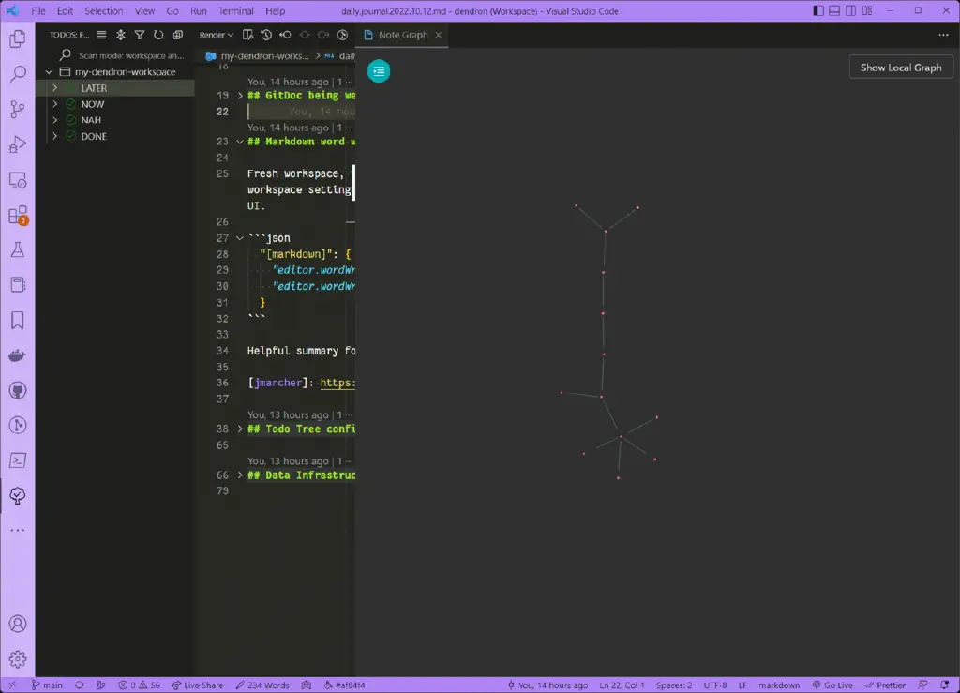Open the Render dropdown
This screenshot has width=960, height=693.
pyautogui.click(x=217, y=35)
